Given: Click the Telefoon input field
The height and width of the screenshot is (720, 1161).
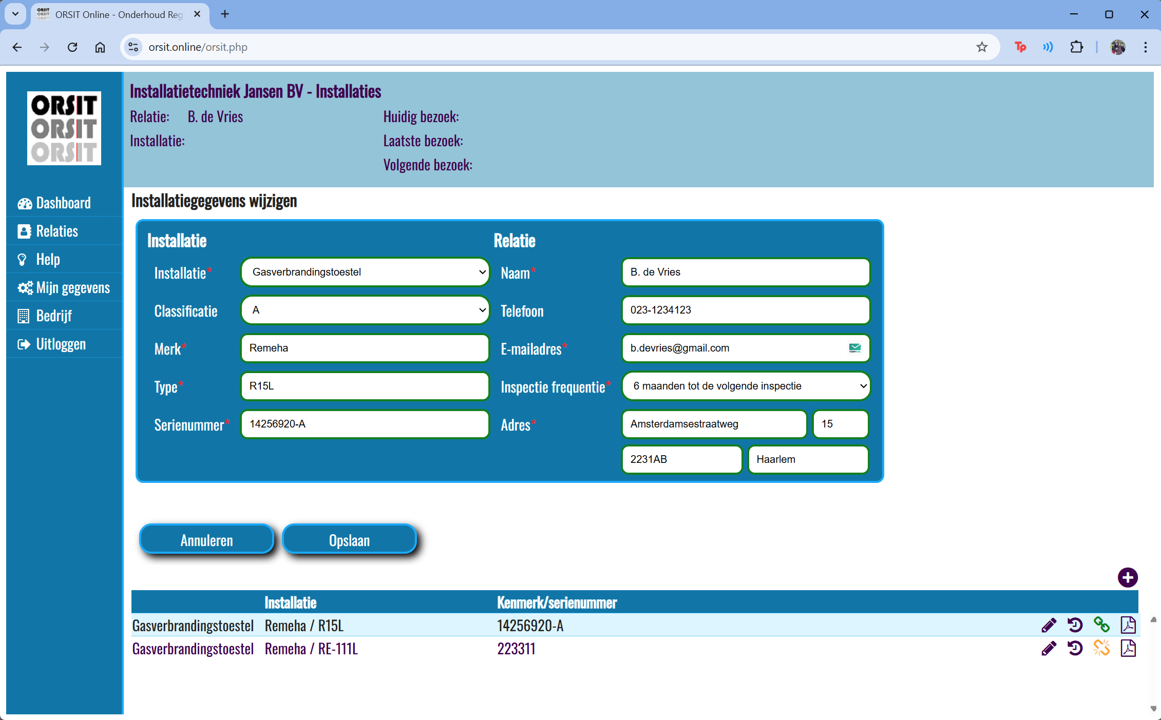Looking at the screenshot, I should pos(746,310).
